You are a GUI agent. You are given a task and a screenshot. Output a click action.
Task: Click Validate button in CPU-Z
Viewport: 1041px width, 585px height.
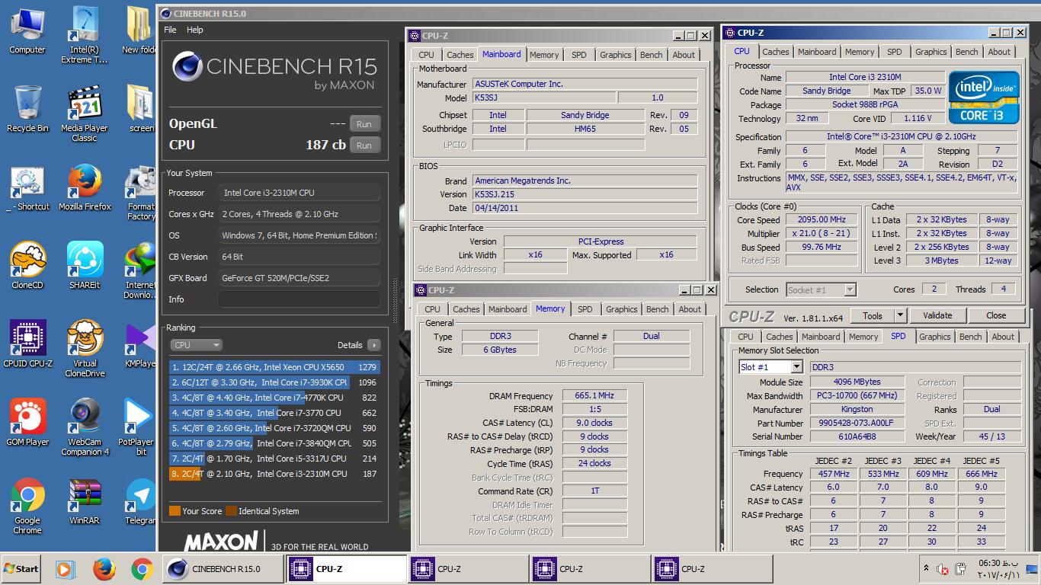937,315
